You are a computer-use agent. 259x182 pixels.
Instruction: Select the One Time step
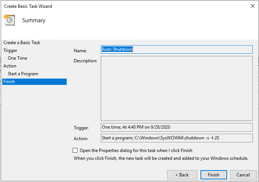(x=17, y=58)
